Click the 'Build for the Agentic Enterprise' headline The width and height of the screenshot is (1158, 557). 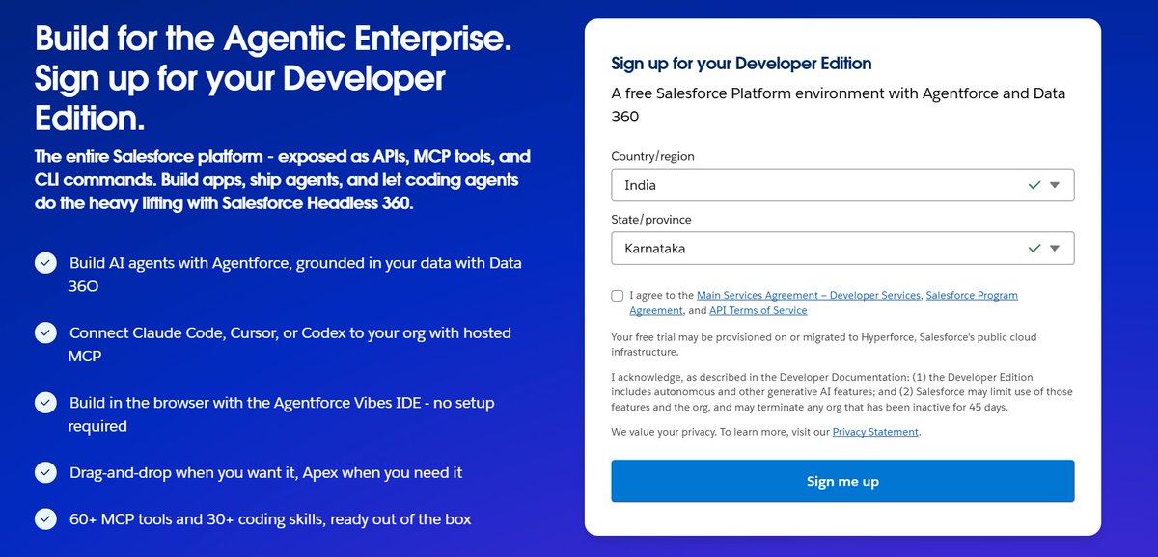(x=273, y=39)
